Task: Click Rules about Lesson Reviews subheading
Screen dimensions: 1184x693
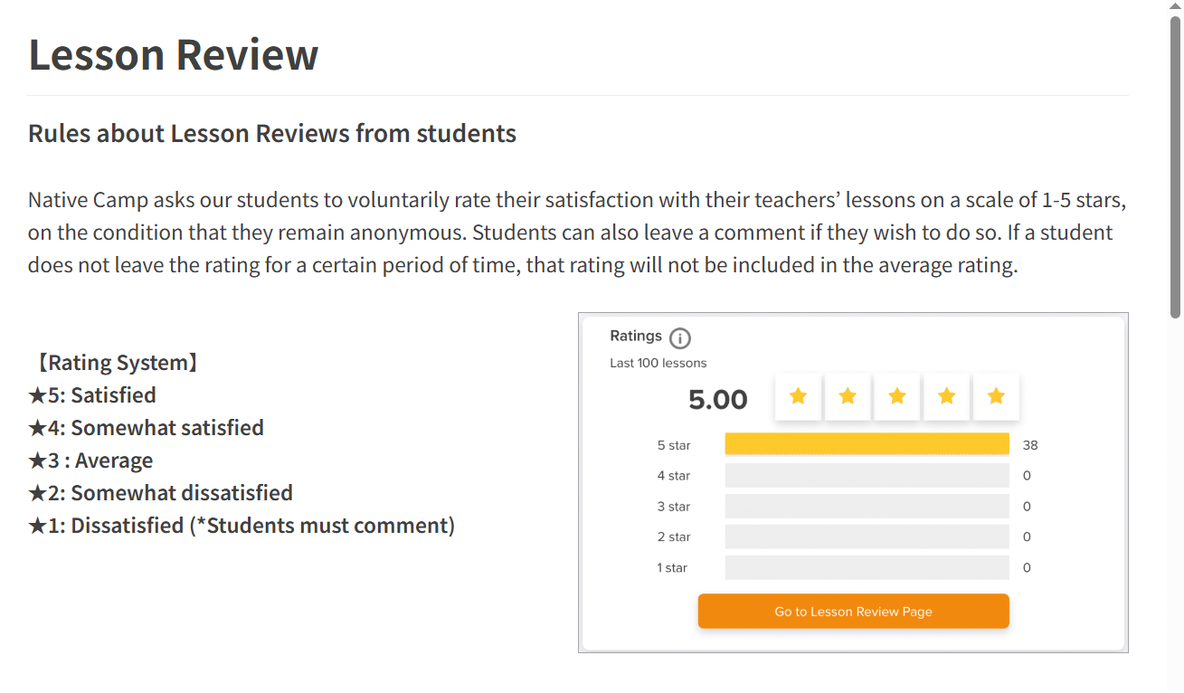Action: click(272, 134)
